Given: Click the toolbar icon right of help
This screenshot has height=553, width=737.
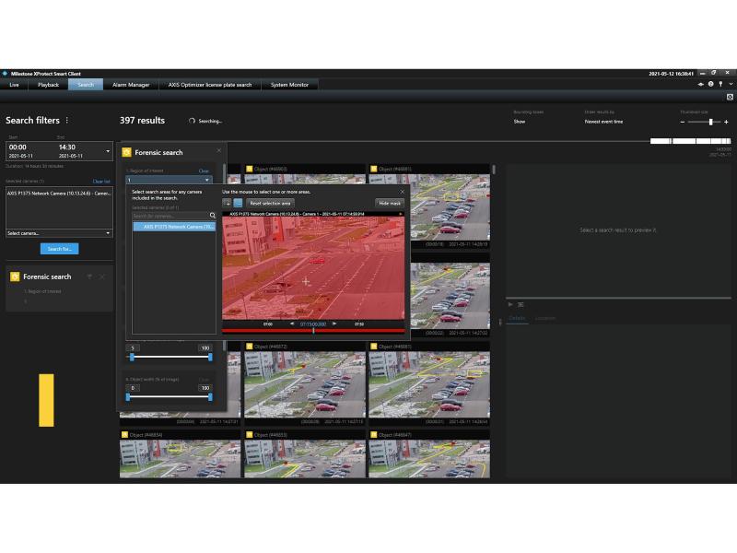Looking at the screenshot, I should coord(720,84).
